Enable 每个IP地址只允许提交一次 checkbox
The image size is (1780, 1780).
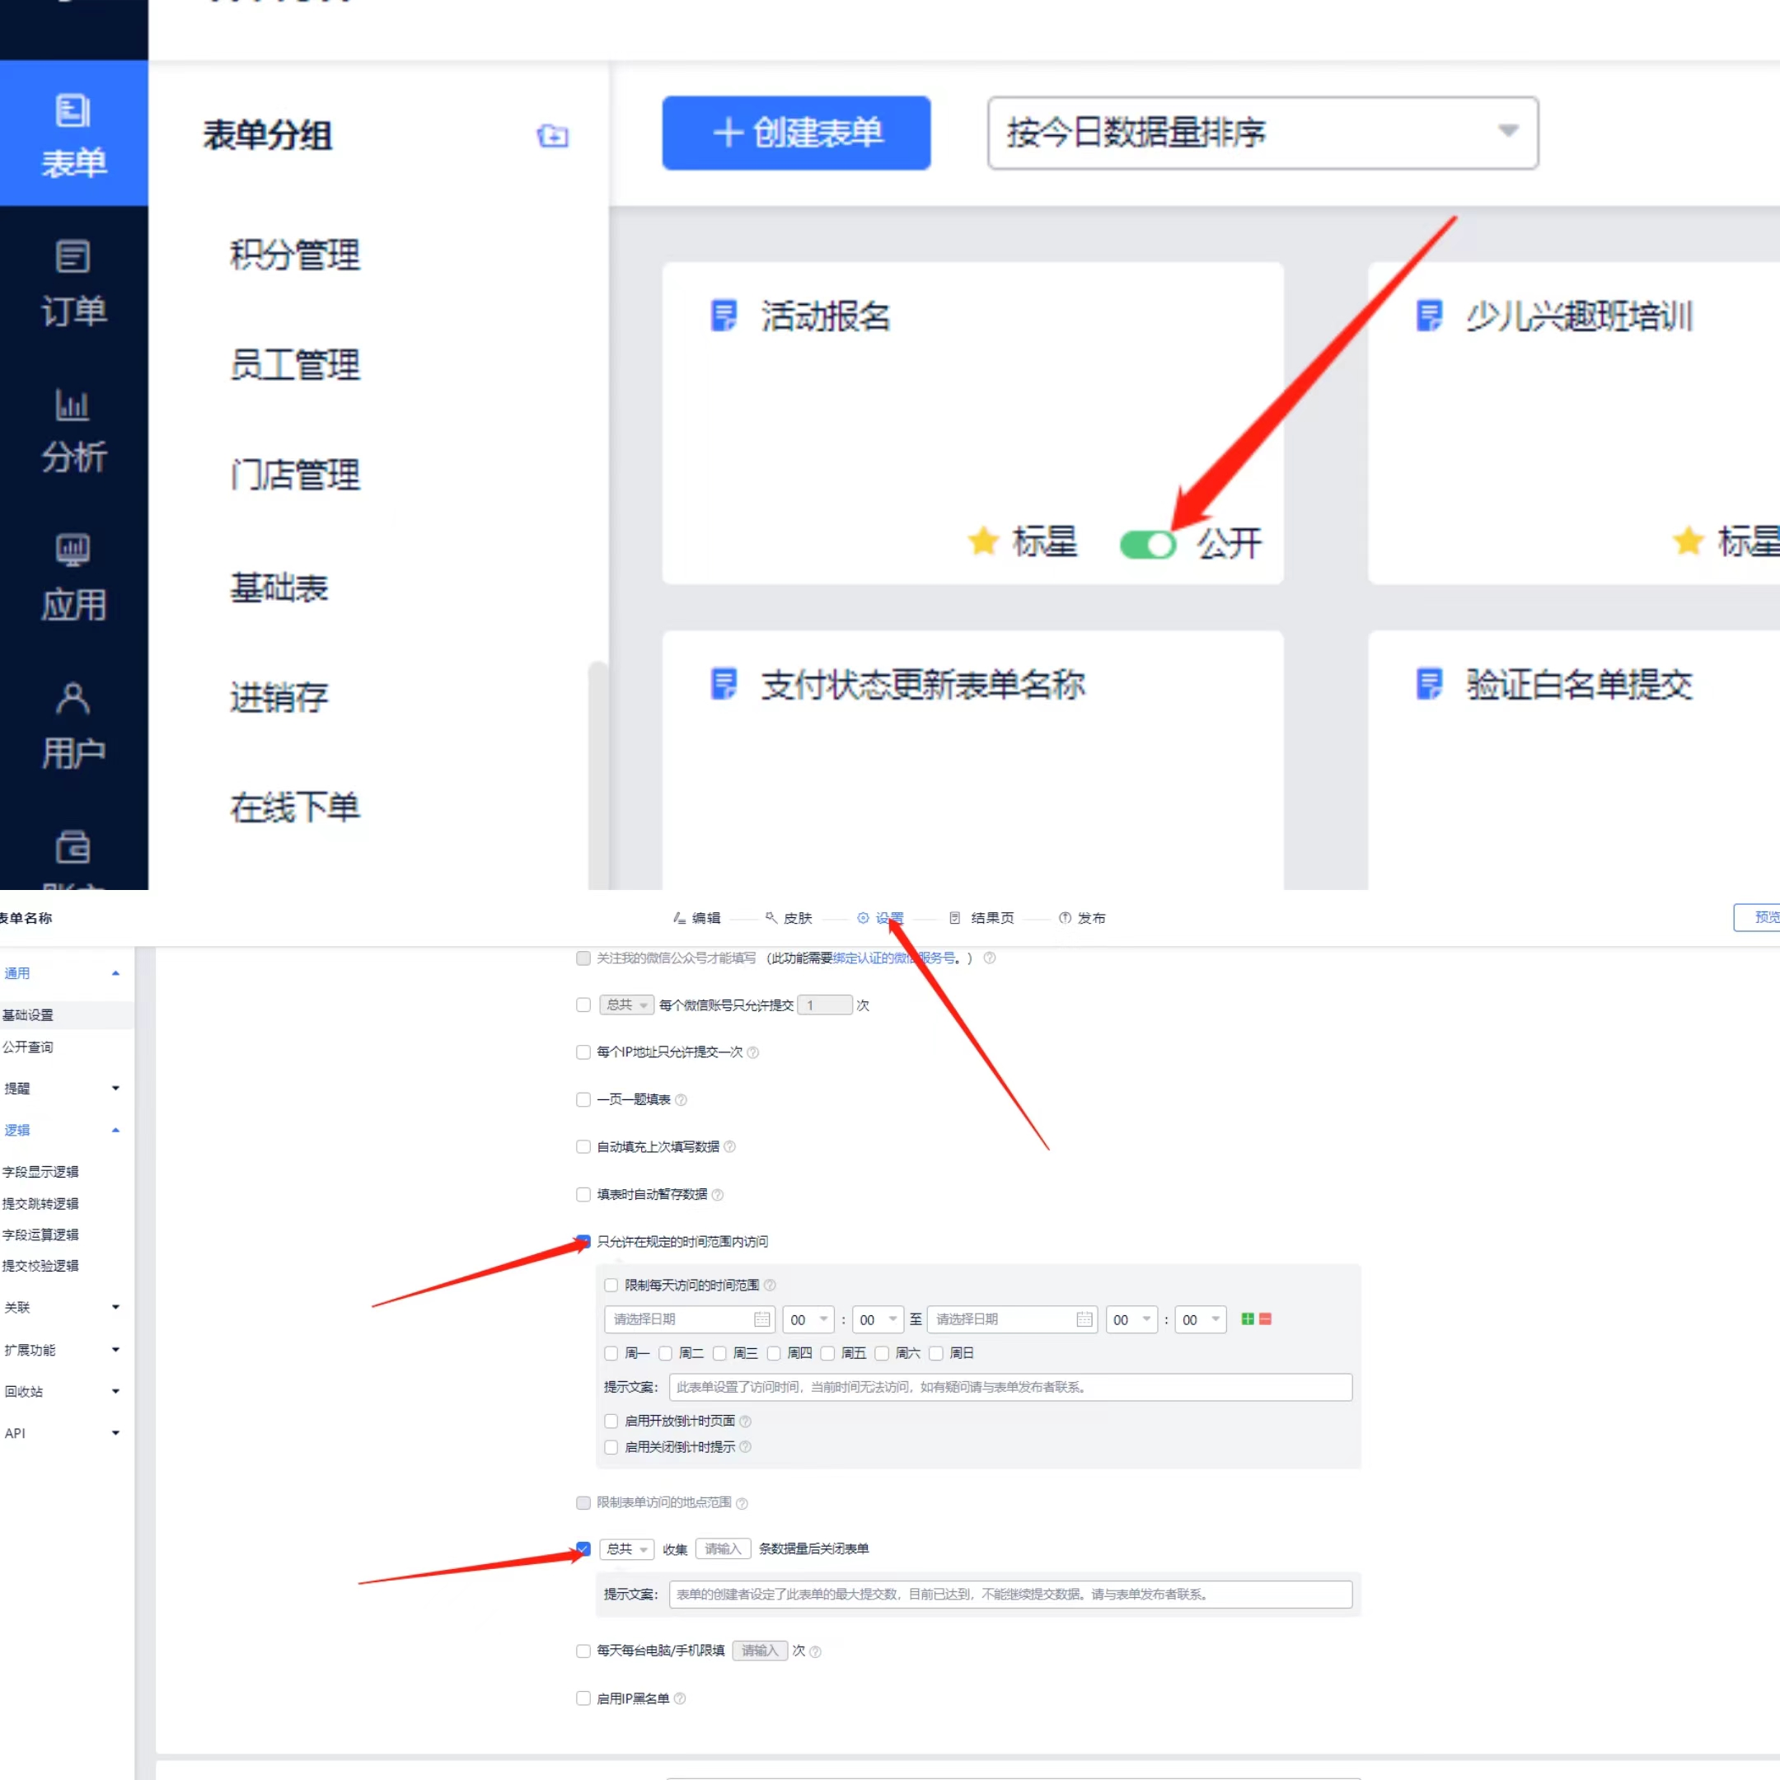[x=583, y=1052]
